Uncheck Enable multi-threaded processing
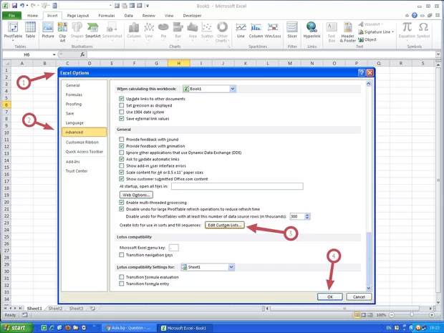The image size is (444, 333). pyautogui.click(x=121, y=203)
